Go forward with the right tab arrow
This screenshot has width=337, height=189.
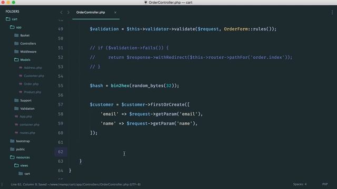click(x=68, y=13)
